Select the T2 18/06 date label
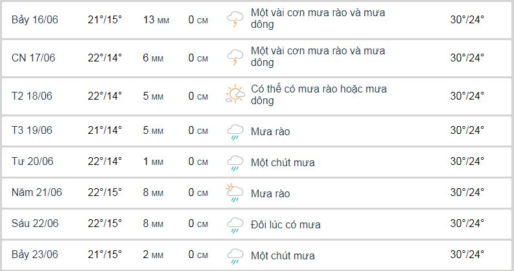This screenshot has width=514, height=271. click(x=32, y=96)
